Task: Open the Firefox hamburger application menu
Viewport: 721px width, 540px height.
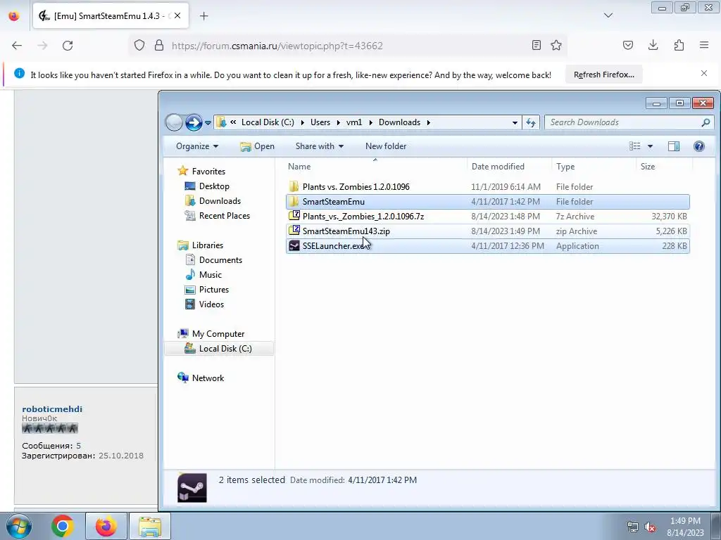Action: 704,45
